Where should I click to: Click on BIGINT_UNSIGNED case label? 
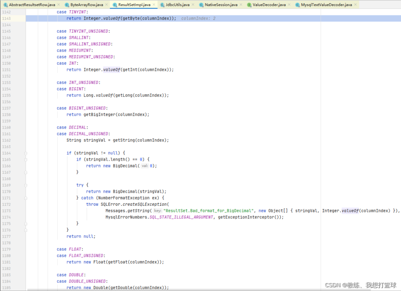[87, 108]
